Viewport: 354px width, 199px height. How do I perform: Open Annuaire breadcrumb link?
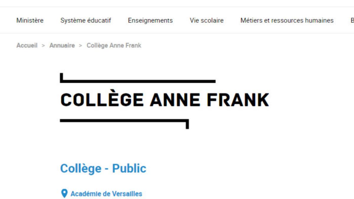62,45
